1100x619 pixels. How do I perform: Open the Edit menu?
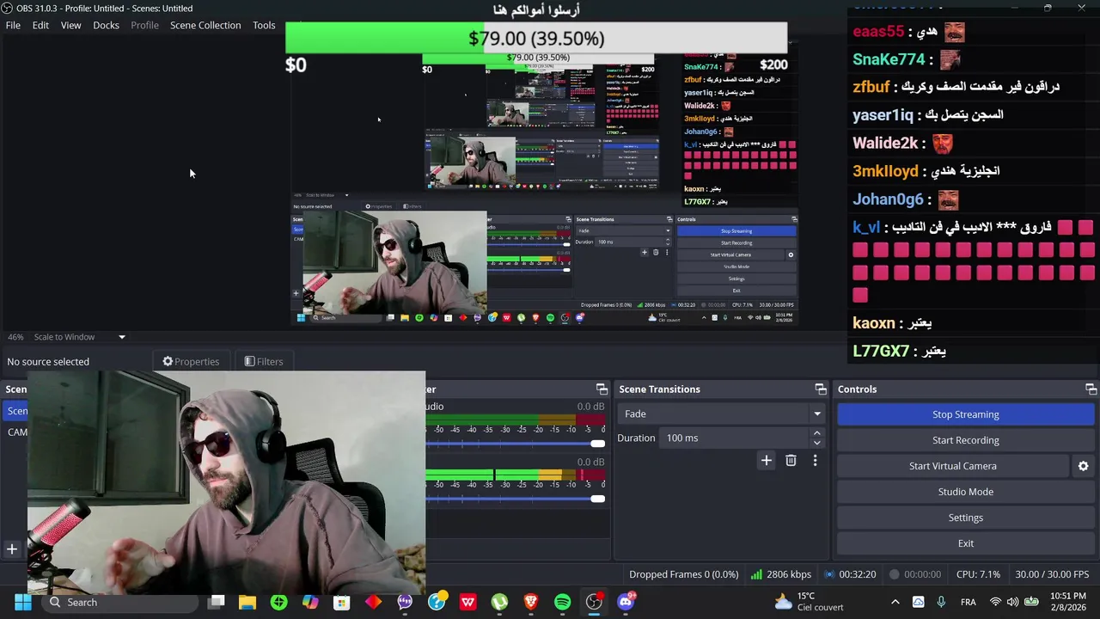[40, 25]
